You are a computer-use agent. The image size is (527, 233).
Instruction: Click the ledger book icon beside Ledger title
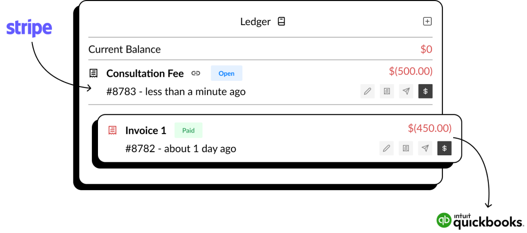(281, 22)
